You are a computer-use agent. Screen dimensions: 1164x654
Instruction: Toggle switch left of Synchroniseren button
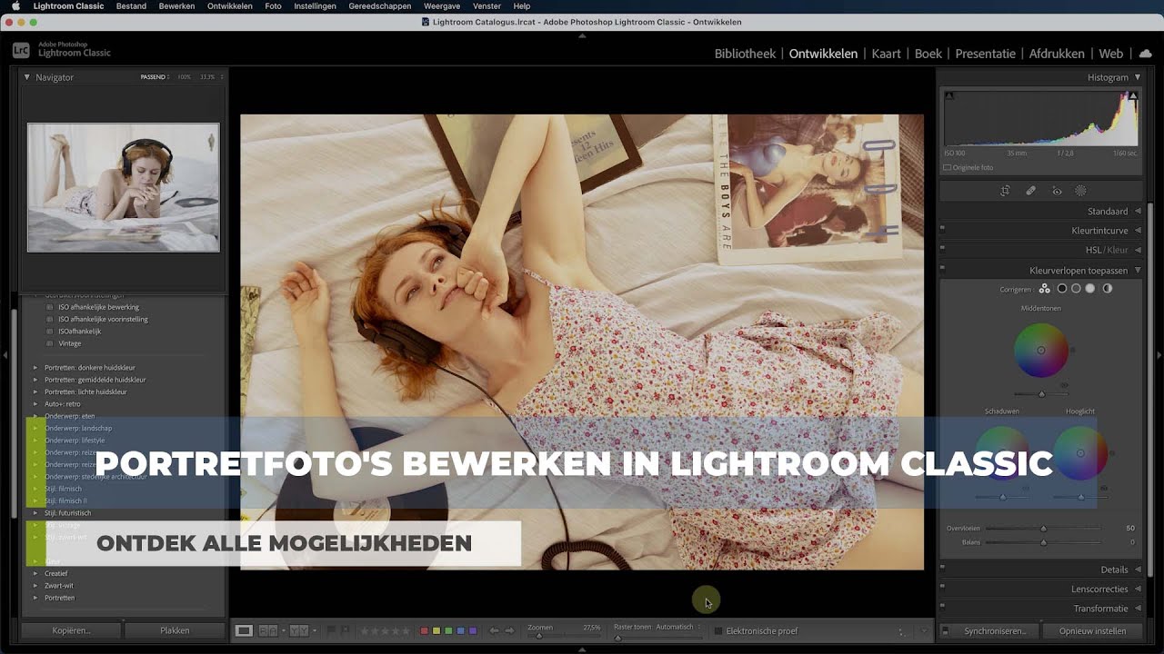point(945,631)
